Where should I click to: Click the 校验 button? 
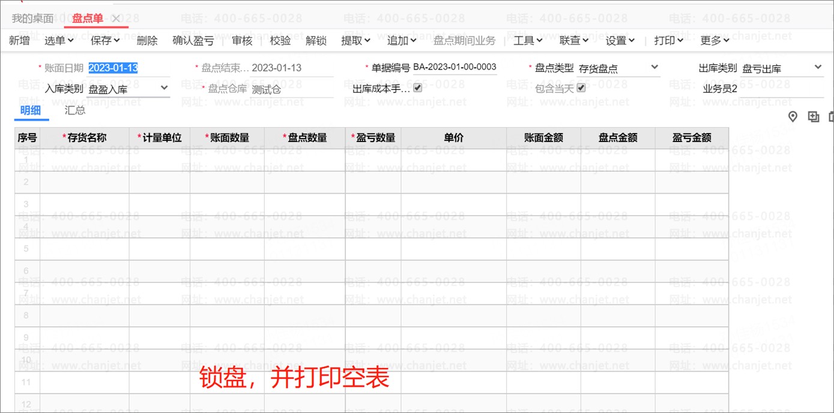(280, 41)
